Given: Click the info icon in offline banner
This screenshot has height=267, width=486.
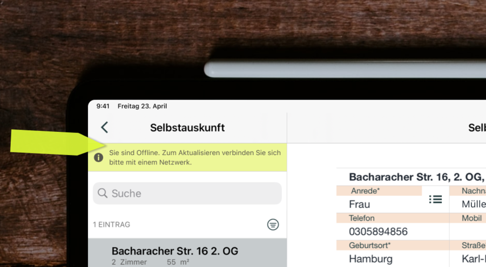Looking at the screenshot, I should [99, 158].
